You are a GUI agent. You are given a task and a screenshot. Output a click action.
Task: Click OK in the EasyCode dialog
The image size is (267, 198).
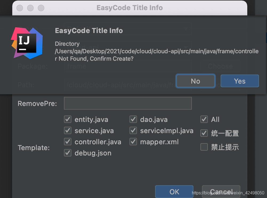[x=174, y=192]
